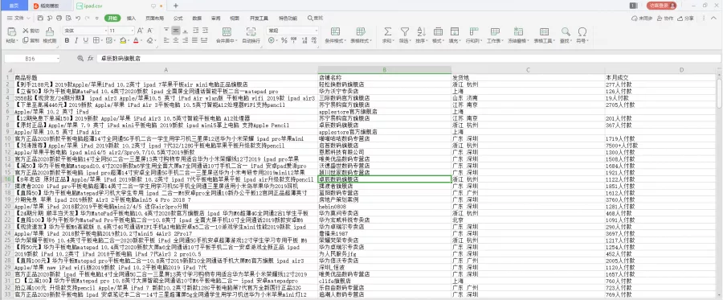723x300 pixels.
Task: Click the Undo arrow icon
Action: click(77, 18)
